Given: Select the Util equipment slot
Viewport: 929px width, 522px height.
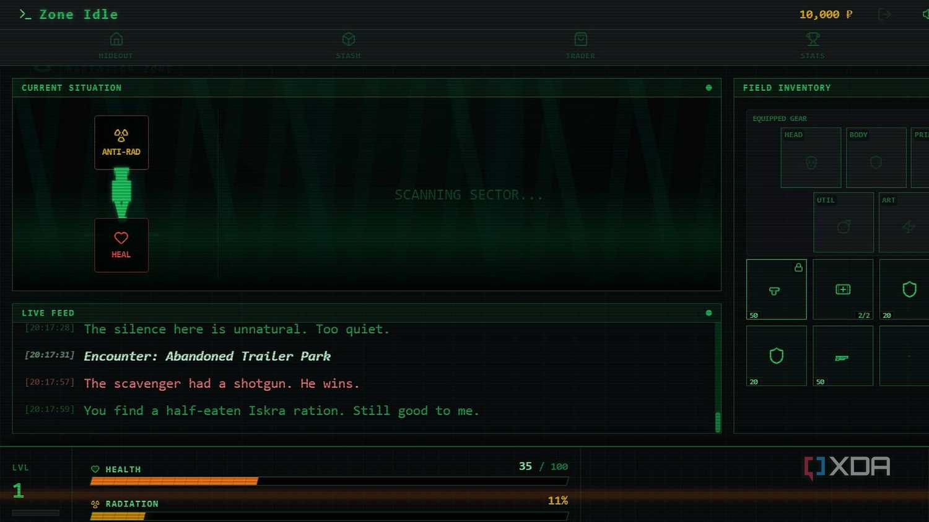Looking at the screenshot, I should 844,222.
